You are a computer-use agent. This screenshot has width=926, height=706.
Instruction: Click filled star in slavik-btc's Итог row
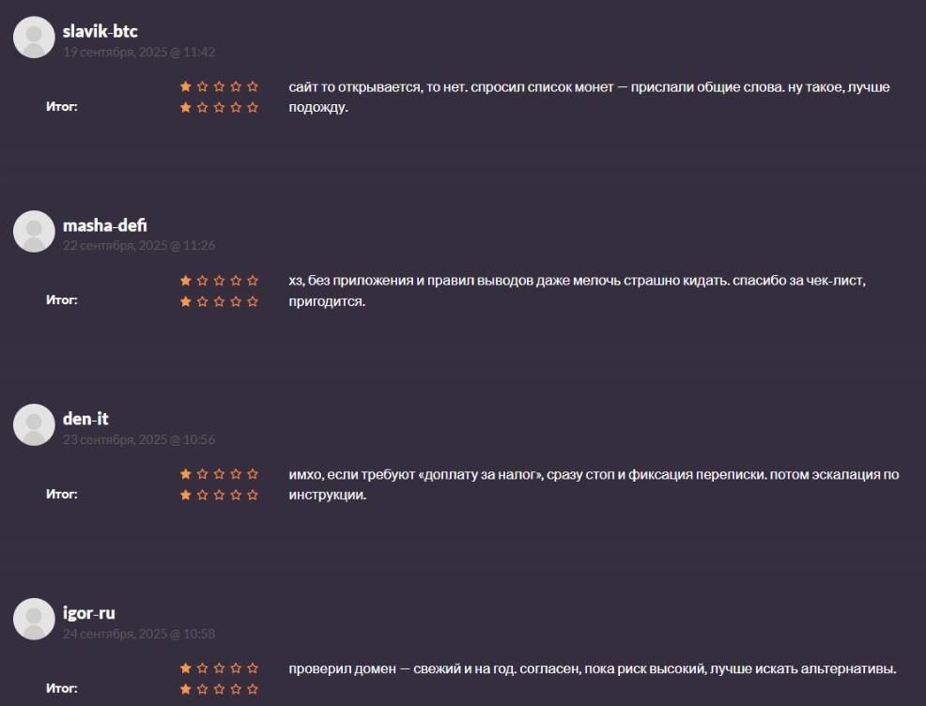pos(185,107)
